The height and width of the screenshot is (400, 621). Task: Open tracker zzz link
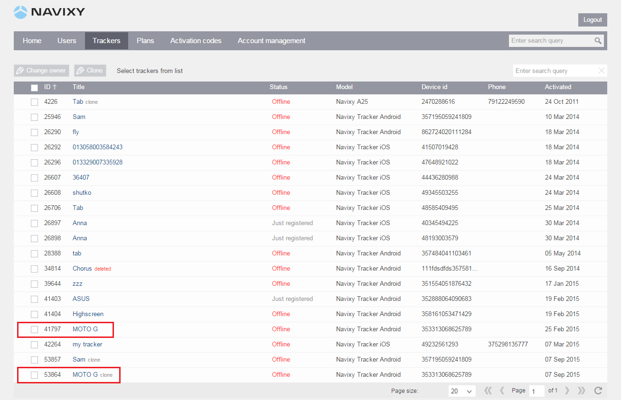pyautogui.click(x=77, y=283)
